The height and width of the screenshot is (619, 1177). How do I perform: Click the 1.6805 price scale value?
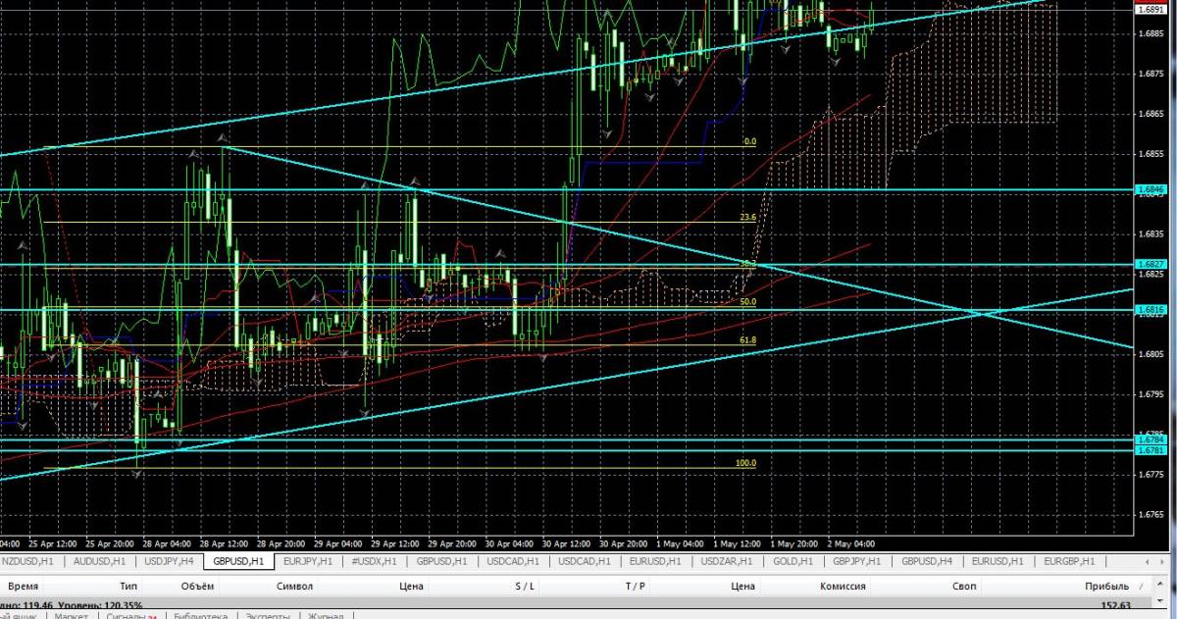1151,354
